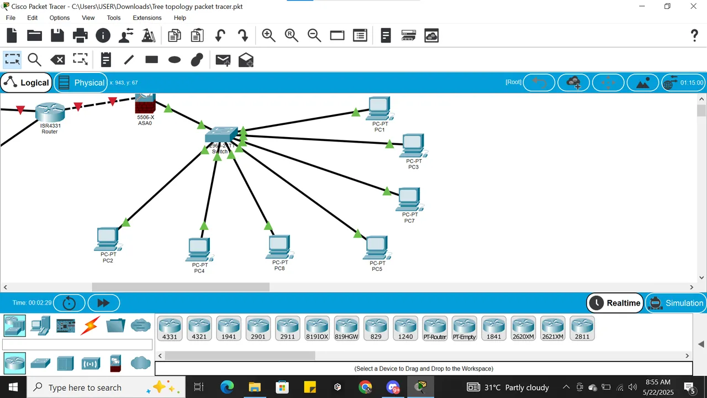Open the Tools menu
The image size is (707, 398).
tap(114, 18)
